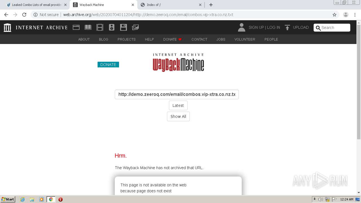Click the taskbar clock 12:24 AM

[347, 199]
